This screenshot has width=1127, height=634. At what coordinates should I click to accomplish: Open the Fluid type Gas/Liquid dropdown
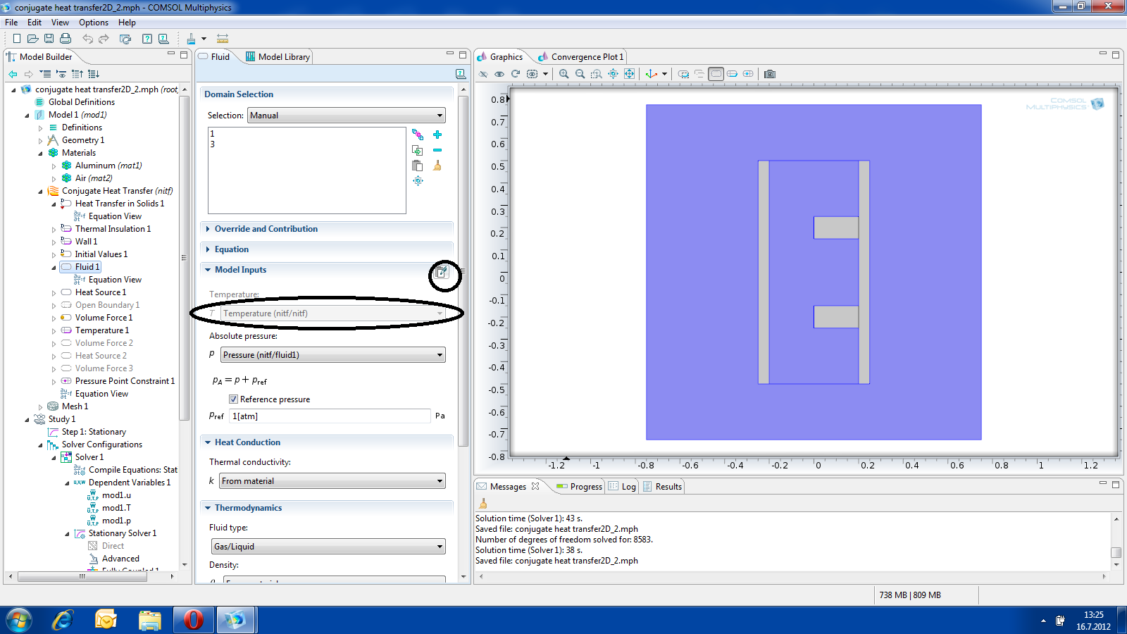(x=328, y=547)
